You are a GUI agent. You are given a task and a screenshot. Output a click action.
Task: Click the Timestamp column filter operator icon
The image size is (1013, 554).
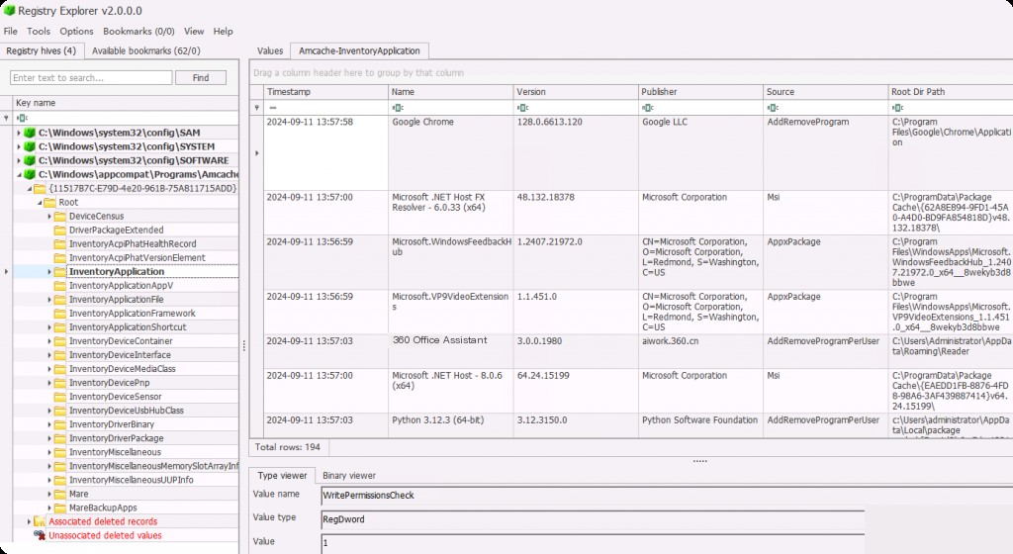[273, 108]
